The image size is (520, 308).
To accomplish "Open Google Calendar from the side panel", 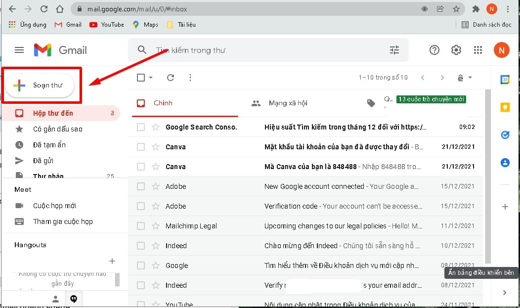I will (505, 80).
